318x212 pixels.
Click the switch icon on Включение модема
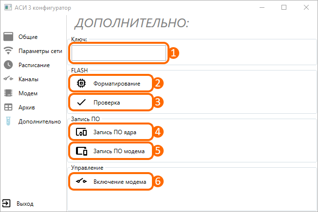81,181
